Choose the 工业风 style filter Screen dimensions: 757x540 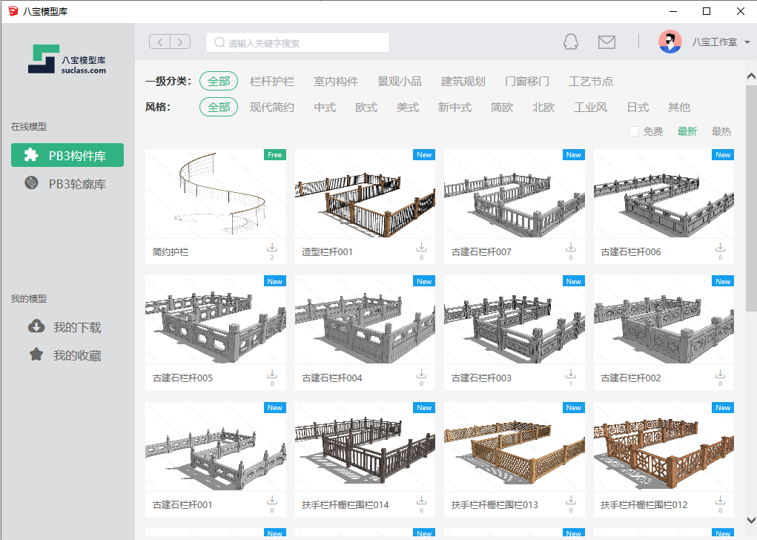[x=590, y=108]
